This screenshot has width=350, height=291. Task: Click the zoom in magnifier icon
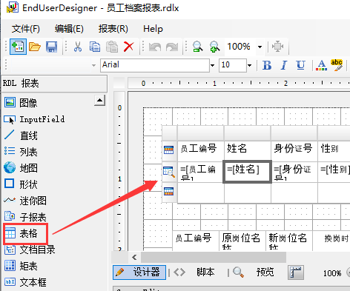pyautogui.click(x=214, y=47)
